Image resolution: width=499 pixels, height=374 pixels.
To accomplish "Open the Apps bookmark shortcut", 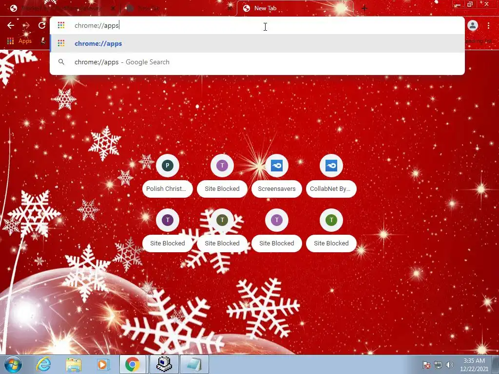I will 19,41.
